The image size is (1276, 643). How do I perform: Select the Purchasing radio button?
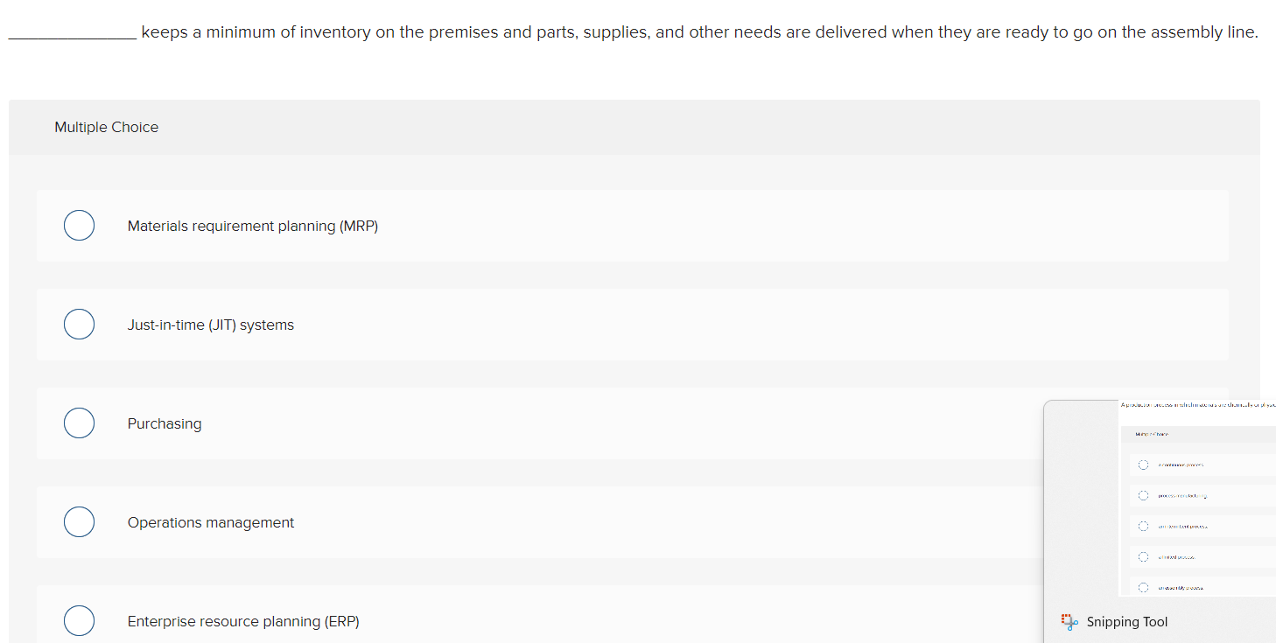pos(79,423)
